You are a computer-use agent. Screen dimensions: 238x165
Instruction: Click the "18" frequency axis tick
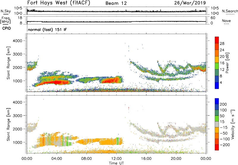[x=20, y=18]
